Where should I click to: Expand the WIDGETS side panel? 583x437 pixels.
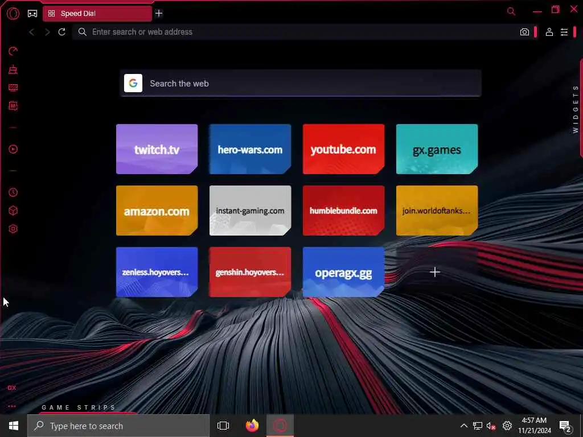point(576,109)
